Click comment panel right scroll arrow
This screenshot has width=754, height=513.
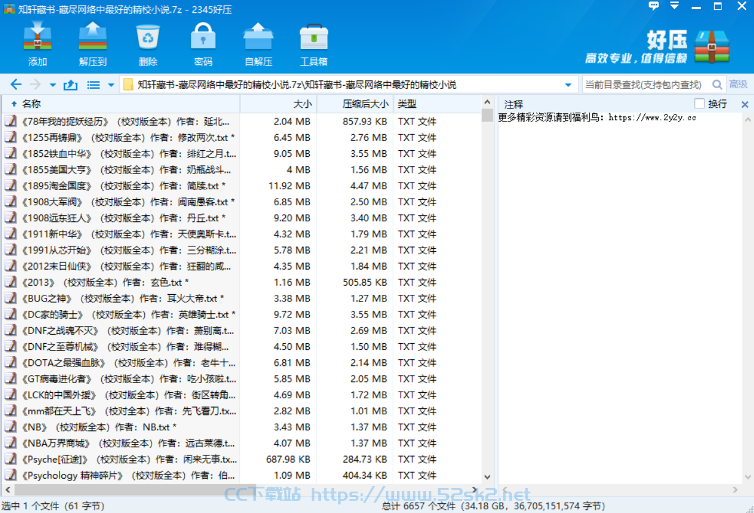coord(736,490)
